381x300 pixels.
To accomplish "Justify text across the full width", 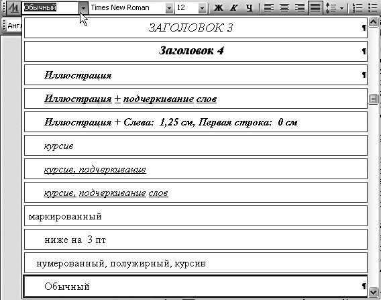I will coord(315,8).
